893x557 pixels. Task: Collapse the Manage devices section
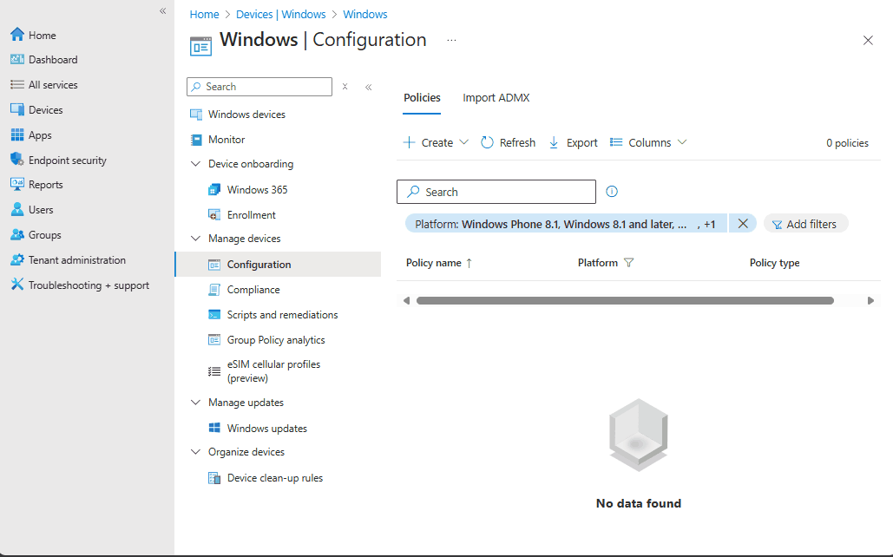pos(195,239)
